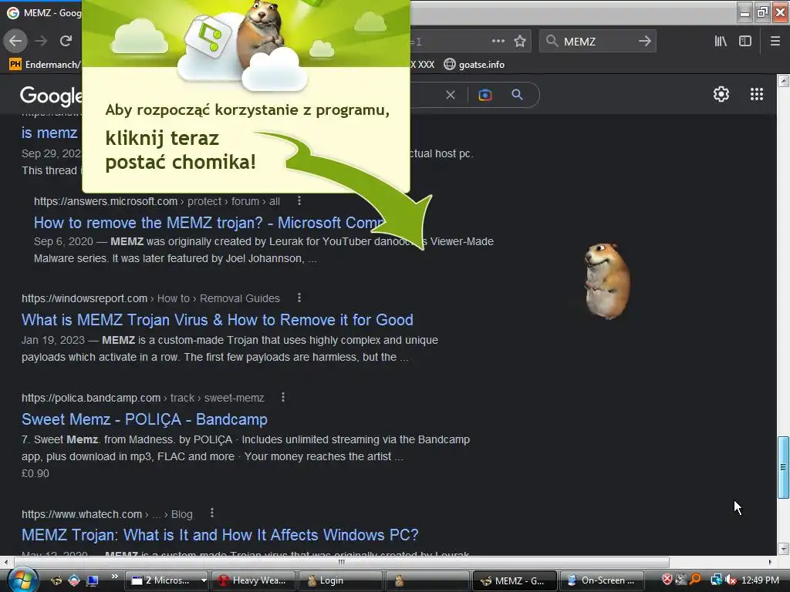This screenshot has width=790, height=592.
Task: Click the scrollbar up arrow
Action: point(783,80)
